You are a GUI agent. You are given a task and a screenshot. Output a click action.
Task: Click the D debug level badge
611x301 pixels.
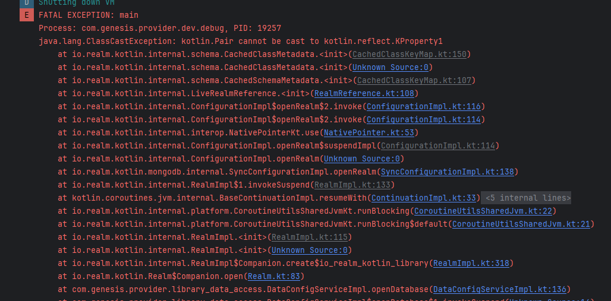click(x=27, y=3)
